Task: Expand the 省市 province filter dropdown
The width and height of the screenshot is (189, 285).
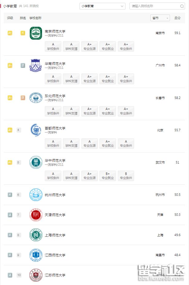Action: [160, 18]
